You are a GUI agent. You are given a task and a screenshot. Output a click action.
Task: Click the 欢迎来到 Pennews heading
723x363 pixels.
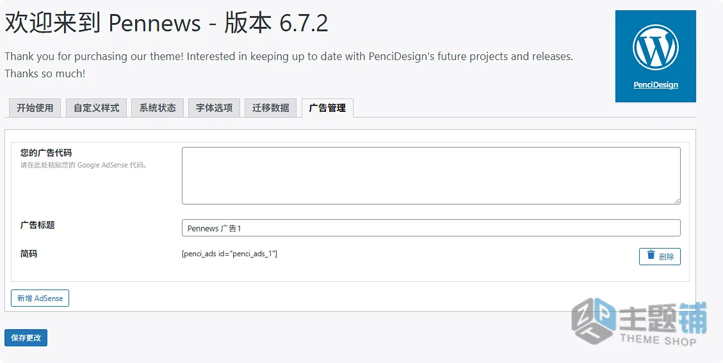(x=167, y=24)
